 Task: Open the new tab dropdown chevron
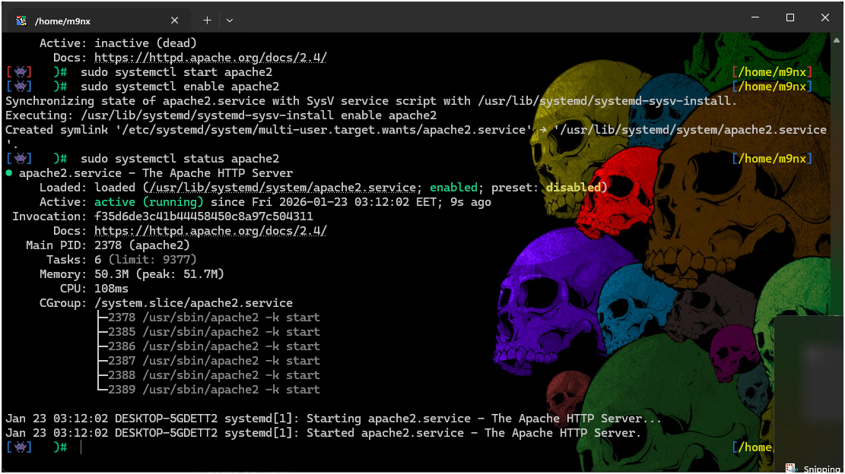230,20
